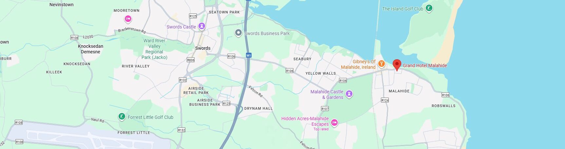Click the Forrest Little Golf Club icon
This screenshot has width=565, height=149.
pos(122,117)
